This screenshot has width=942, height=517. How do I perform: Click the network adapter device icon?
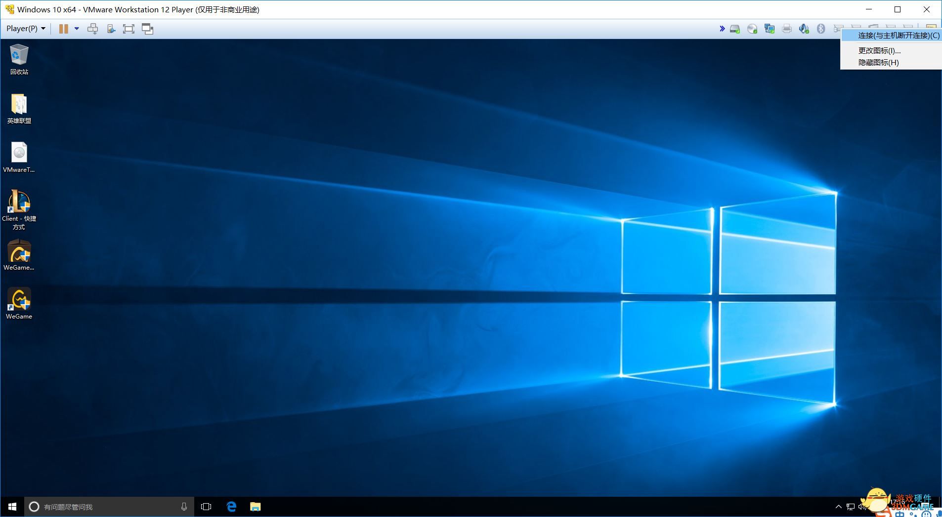click(x=770, y=29)
